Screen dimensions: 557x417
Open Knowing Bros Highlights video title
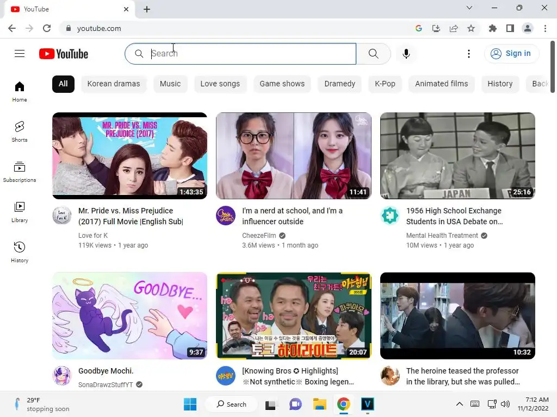tap(298, 376)
